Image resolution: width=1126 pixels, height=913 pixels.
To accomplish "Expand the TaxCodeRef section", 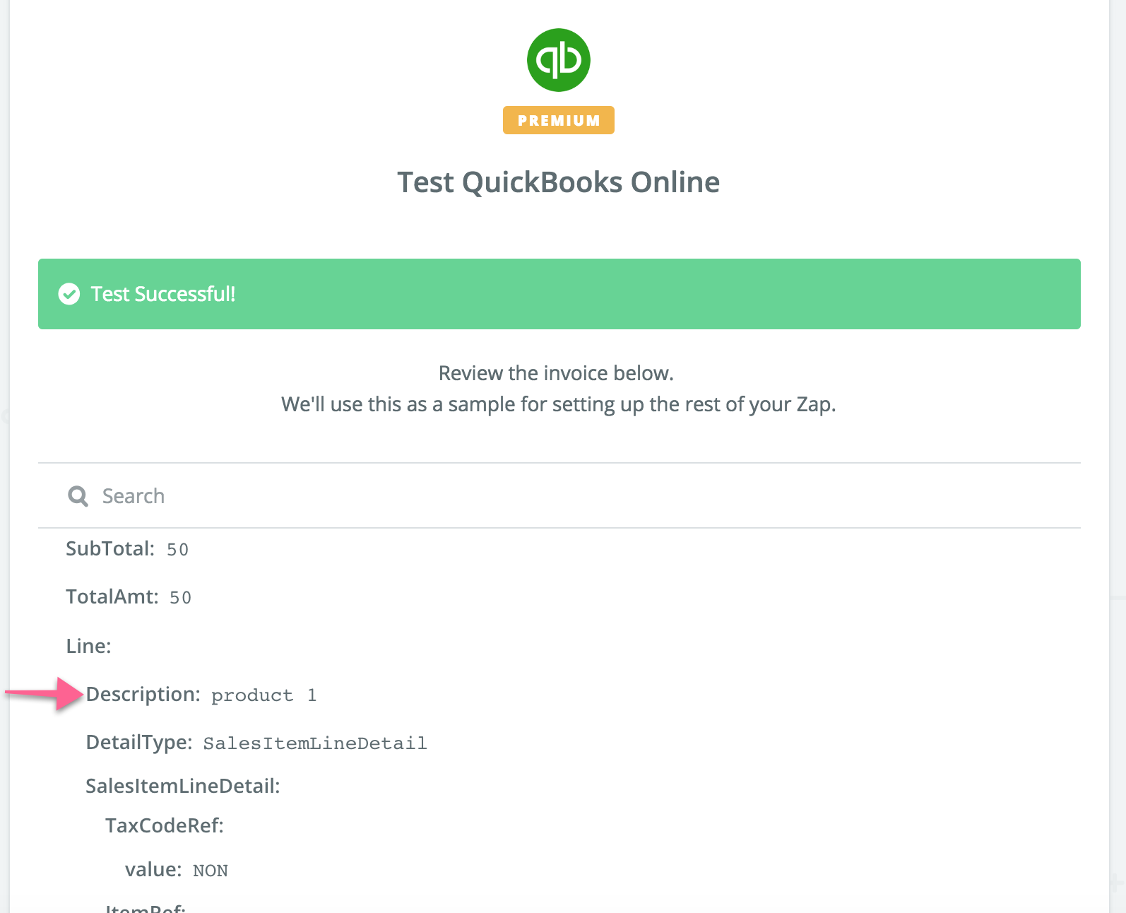I will point(165,825).
